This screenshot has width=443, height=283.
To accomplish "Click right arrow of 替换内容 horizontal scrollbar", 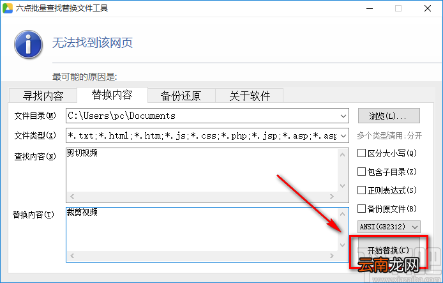I will (x=332, y=256).
